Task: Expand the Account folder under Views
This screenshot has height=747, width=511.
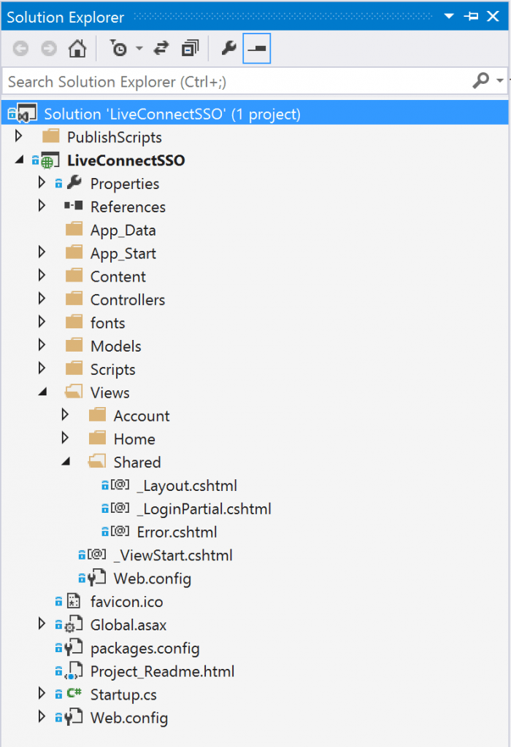Action: (65, 415)
